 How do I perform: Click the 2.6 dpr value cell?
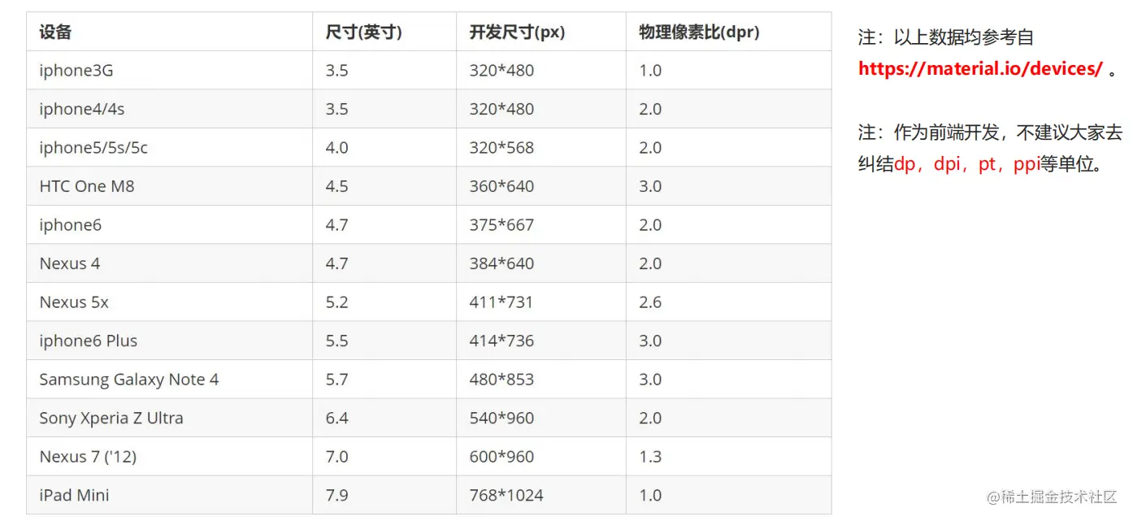pos(650,302)
